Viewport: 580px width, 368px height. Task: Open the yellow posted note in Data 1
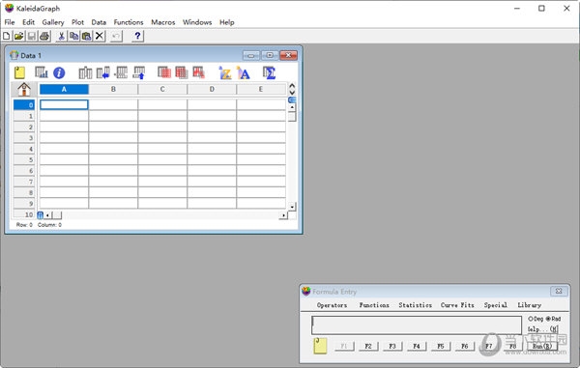[19, 72]
